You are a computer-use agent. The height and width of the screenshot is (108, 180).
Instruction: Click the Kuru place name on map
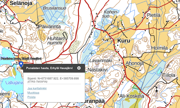pos(124,41)
